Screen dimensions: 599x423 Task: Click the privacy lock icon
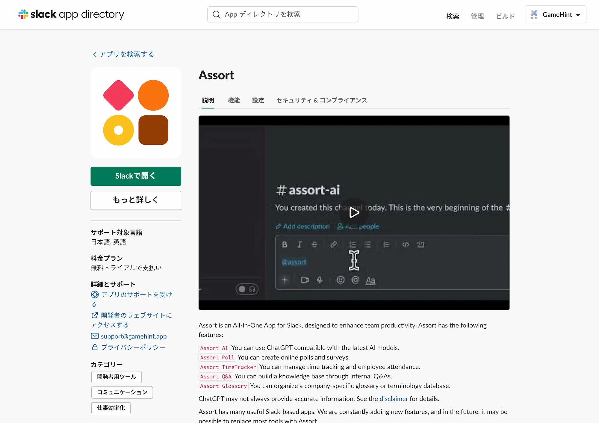click(x=95, y=347)
